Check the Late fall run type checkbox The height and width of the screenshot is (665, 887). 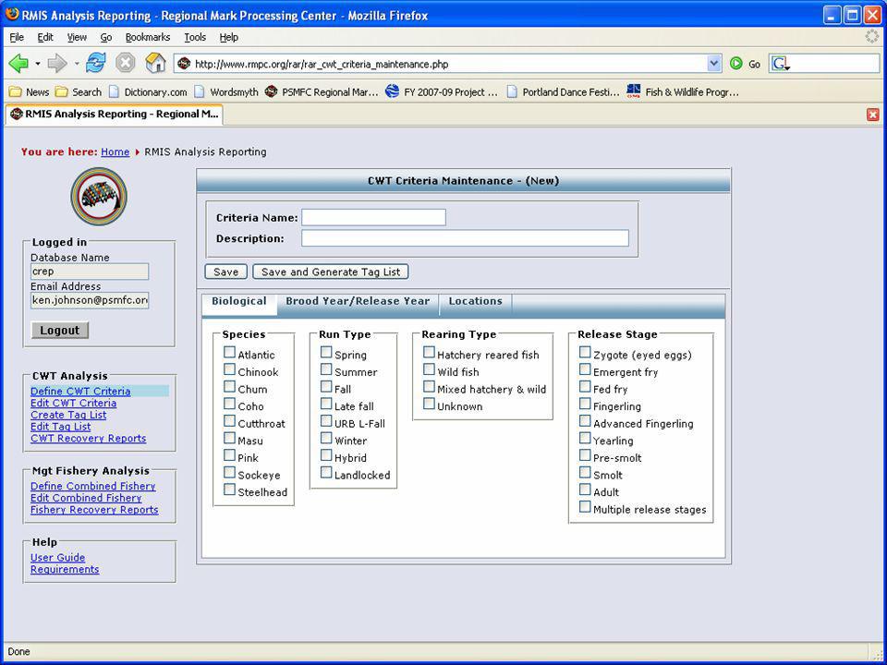tap(326, 404)
